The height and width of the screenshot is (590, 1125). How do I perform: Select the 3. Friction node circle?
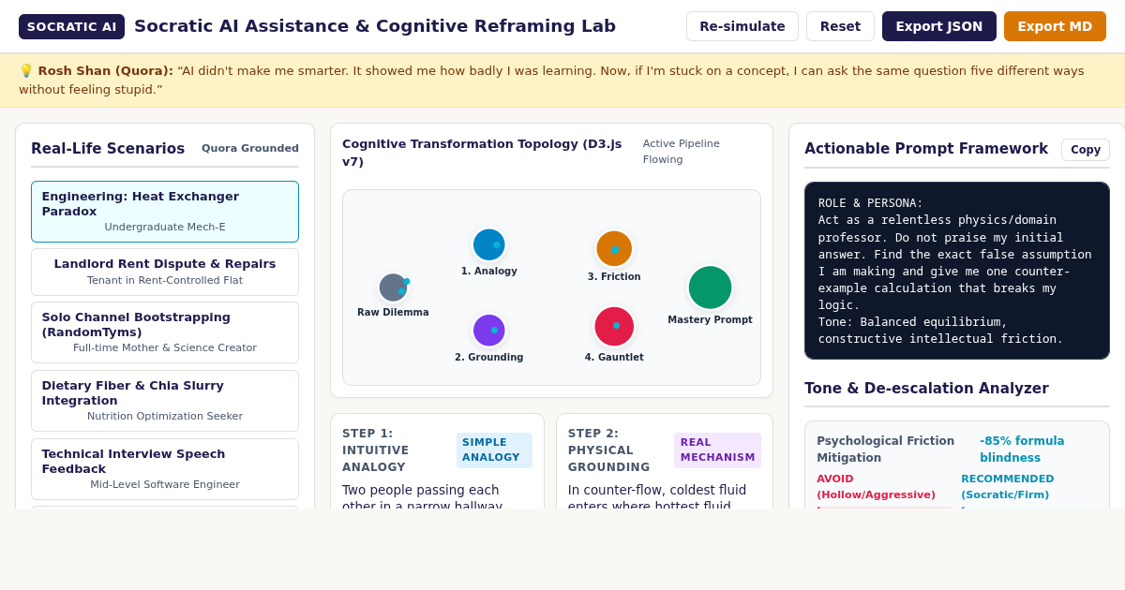(x=614, y=248)
